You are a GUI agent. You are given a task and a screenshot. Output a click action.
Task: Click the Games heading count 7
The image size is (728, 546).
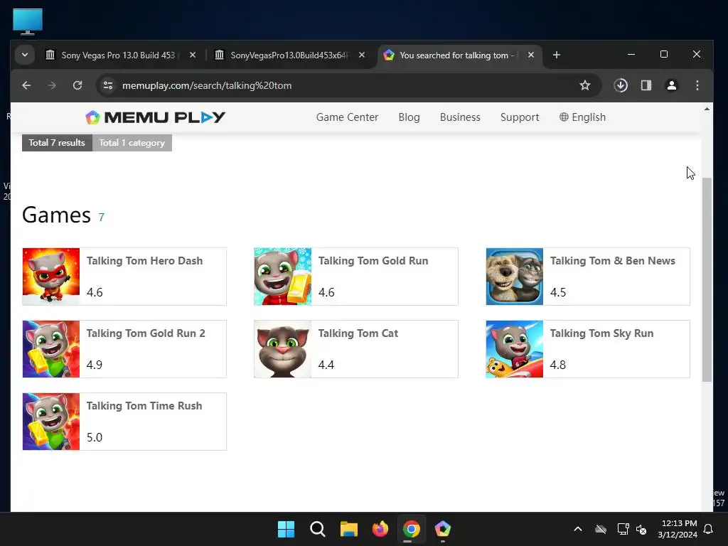point(101,218)
